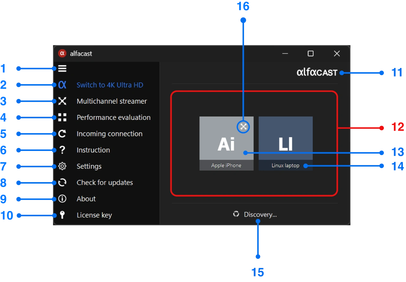Click Check for updates
Image resolution: width=406 pixels, height=282 pixels.
tap(105, 182)
